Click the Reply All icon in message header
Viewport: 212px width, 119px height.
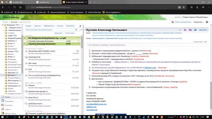click(190, 30)
